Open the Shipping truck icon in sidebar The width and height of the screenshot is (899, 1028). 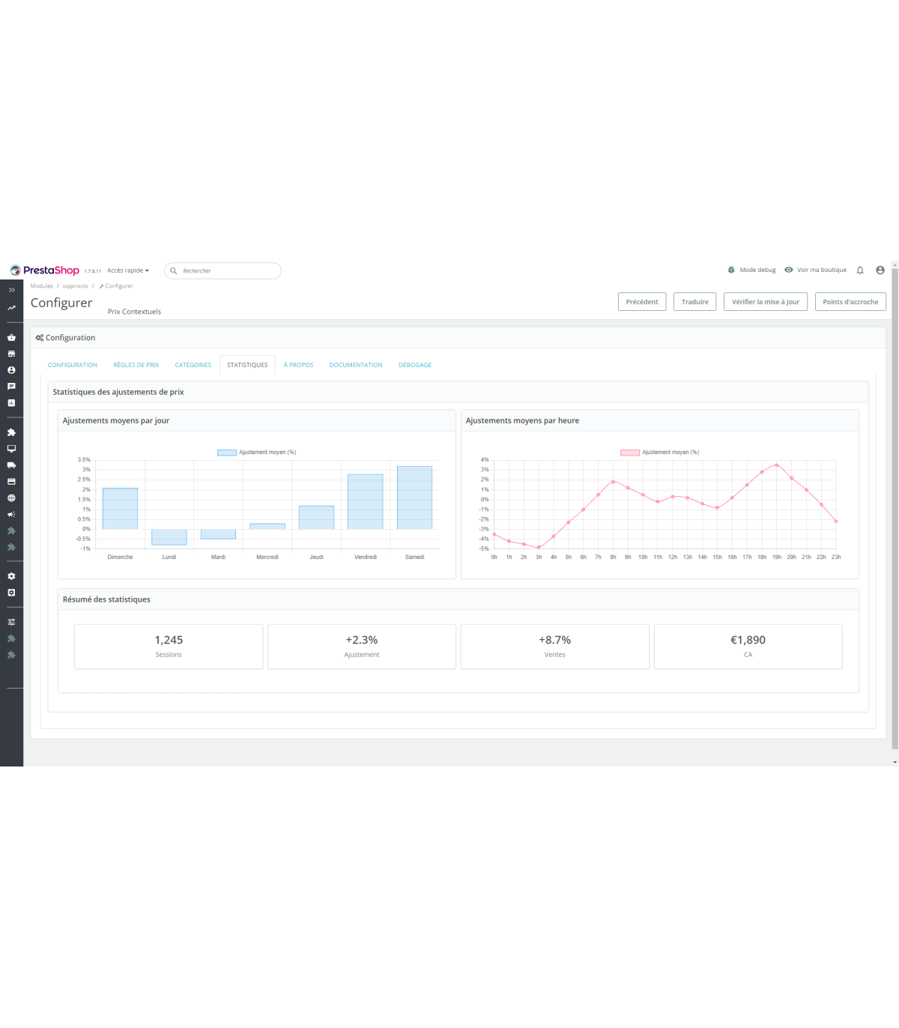(11, 465)
